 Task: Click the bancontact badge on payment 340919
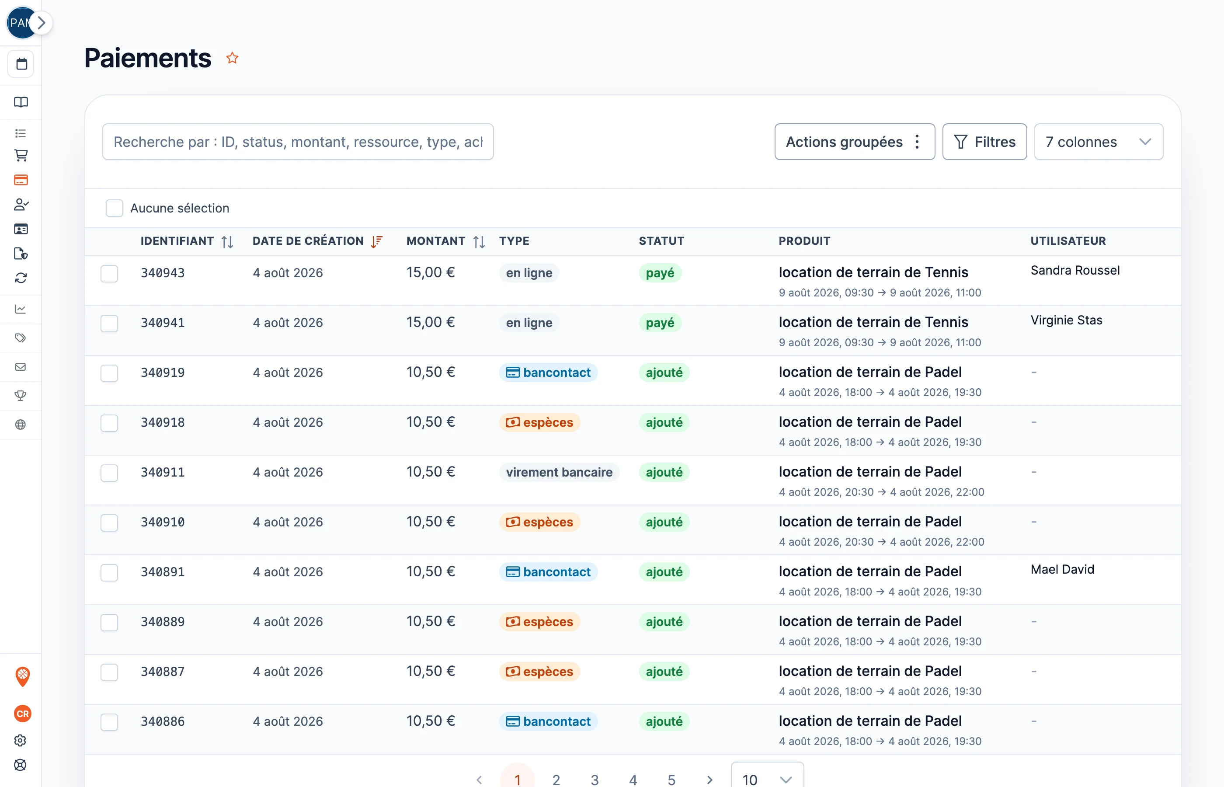[x=548, y=373]
